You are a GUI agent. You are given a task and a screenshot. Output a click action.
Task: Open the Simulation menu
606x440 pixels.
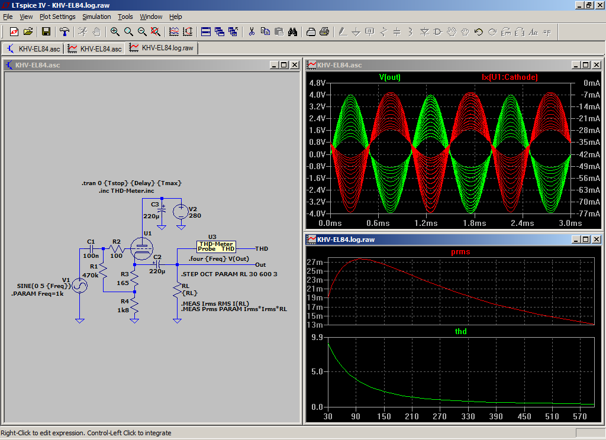96,17
